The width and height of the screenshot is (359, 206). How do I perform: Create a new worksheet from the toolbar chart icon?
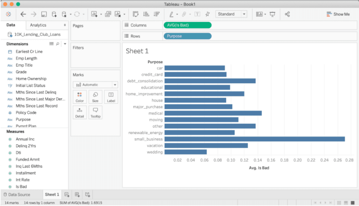[94, 14]
